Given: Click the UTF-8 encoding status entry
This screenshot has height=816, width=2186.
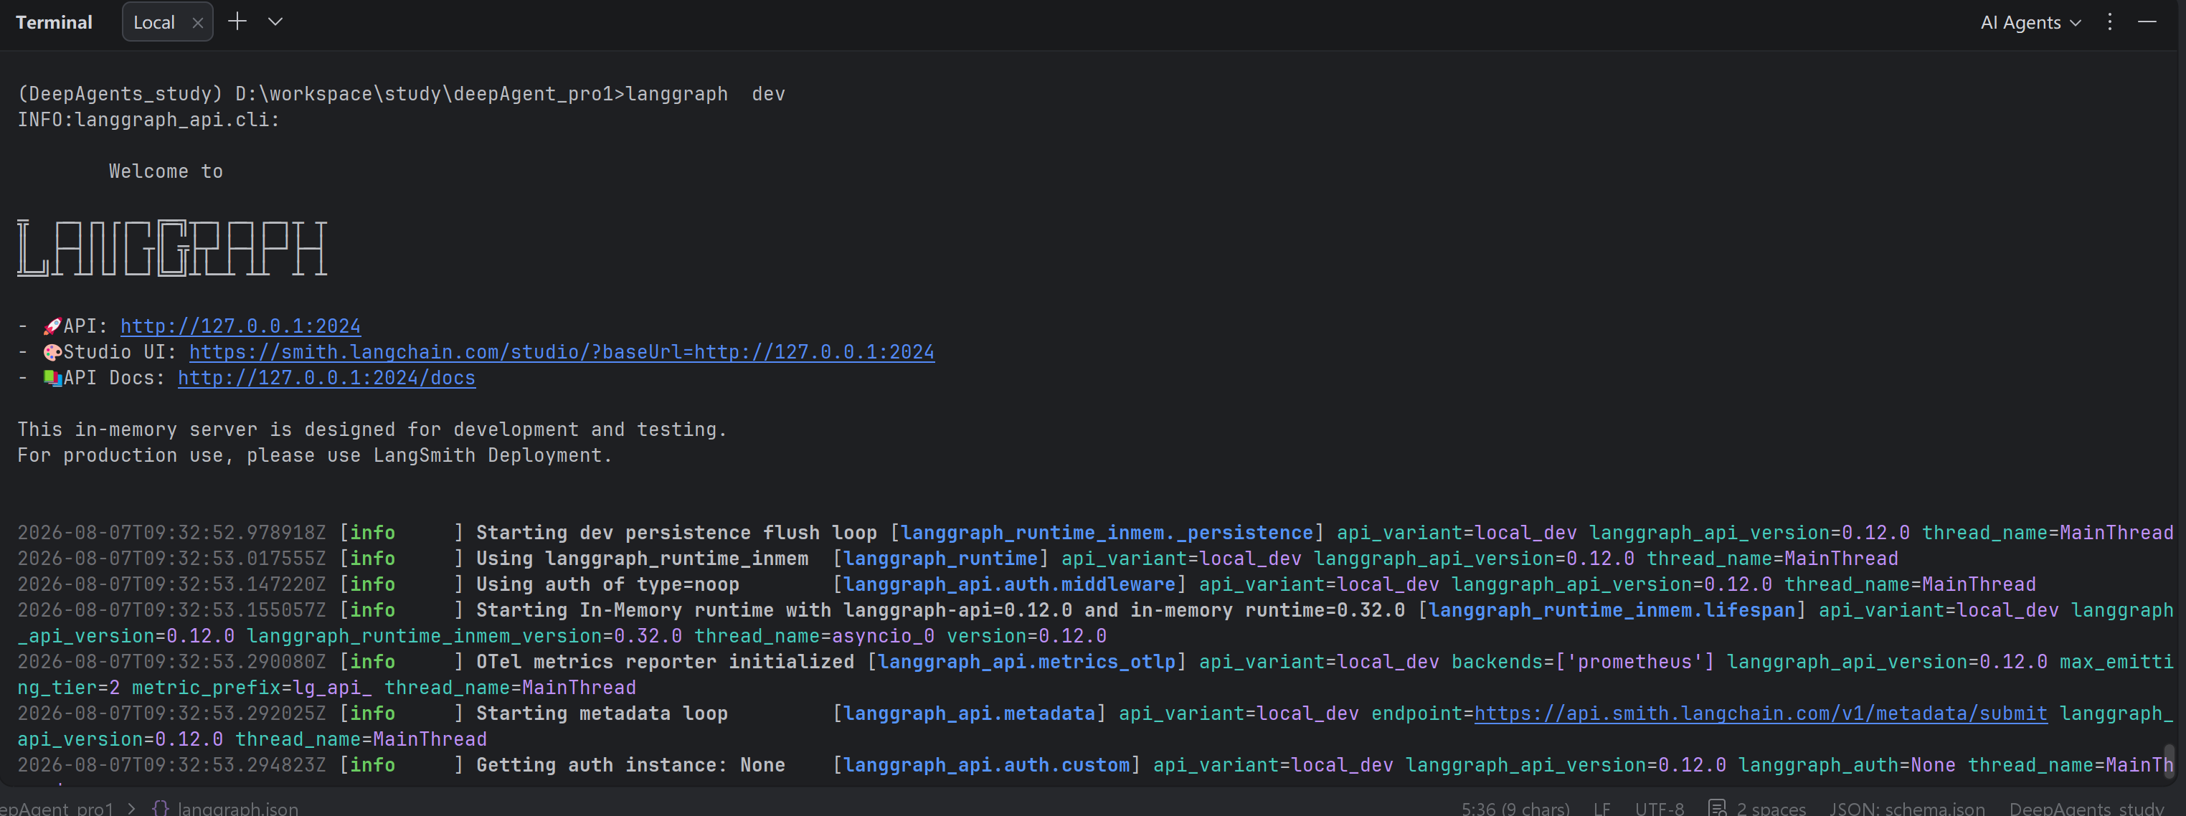Looking at the screenshot, I should [x=1659, y=808].
